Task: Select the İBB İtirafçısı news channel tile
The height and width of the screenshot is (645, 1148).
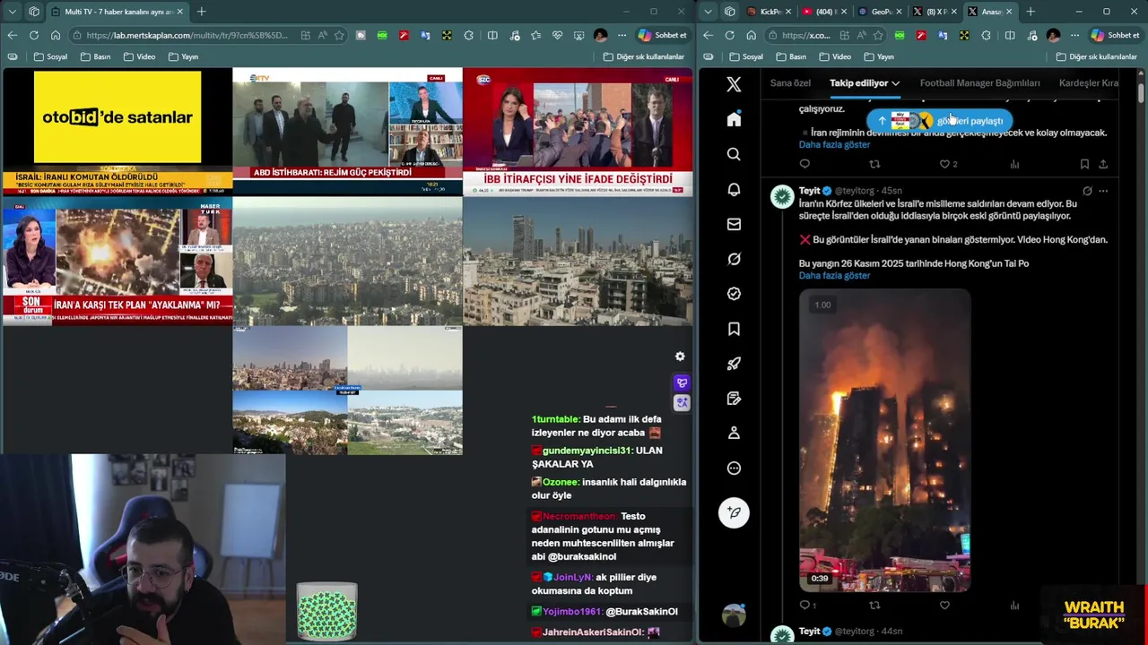Action: [578, 132]
